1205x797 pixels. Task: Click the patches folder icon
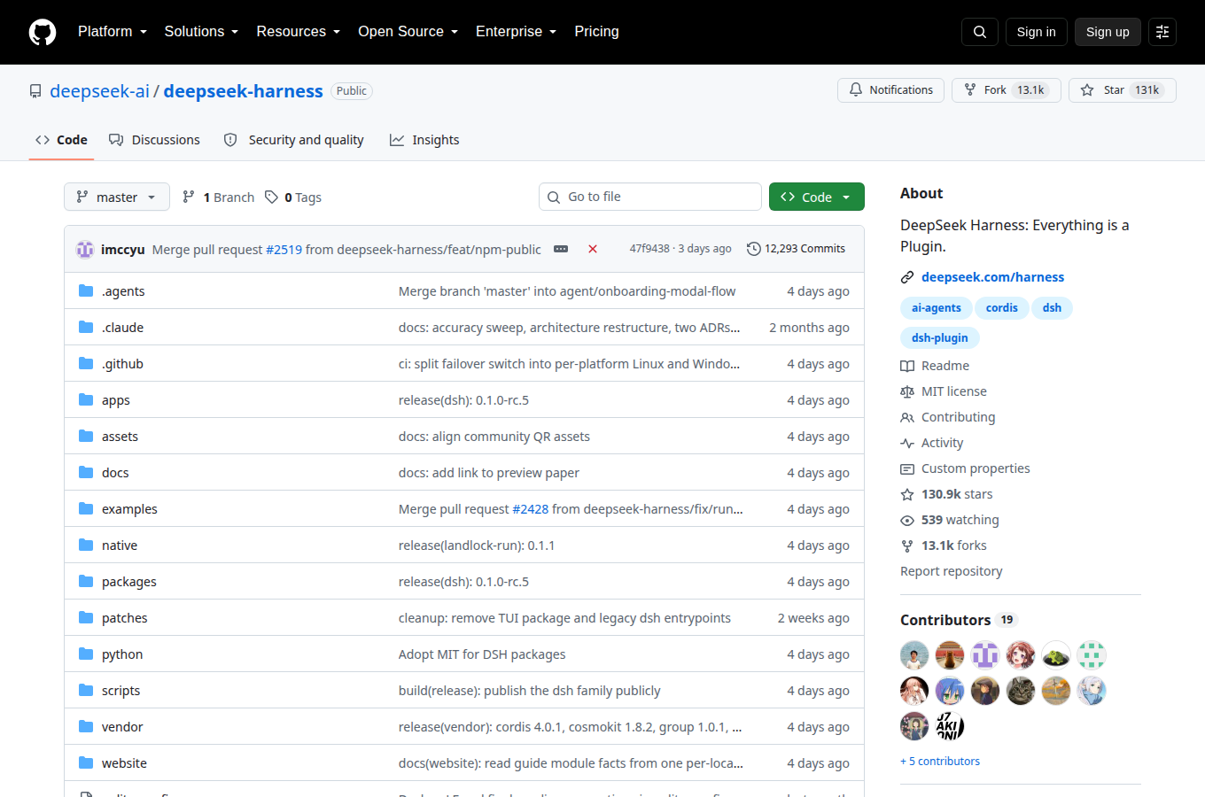point(86,617)
